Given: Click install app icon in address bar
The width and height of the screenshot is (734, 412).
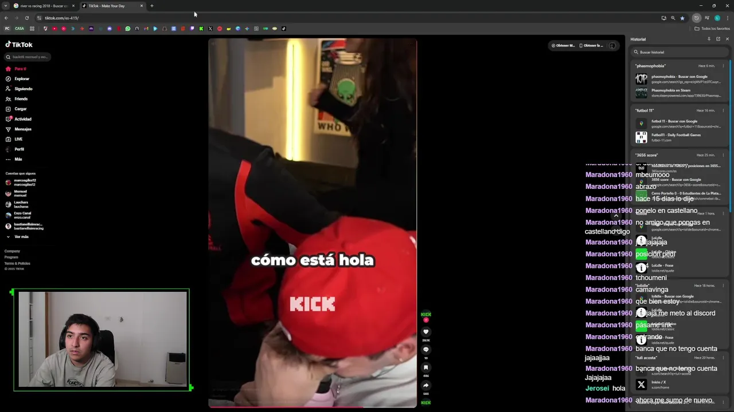Looking at the screenshot, I should [664, 18].
